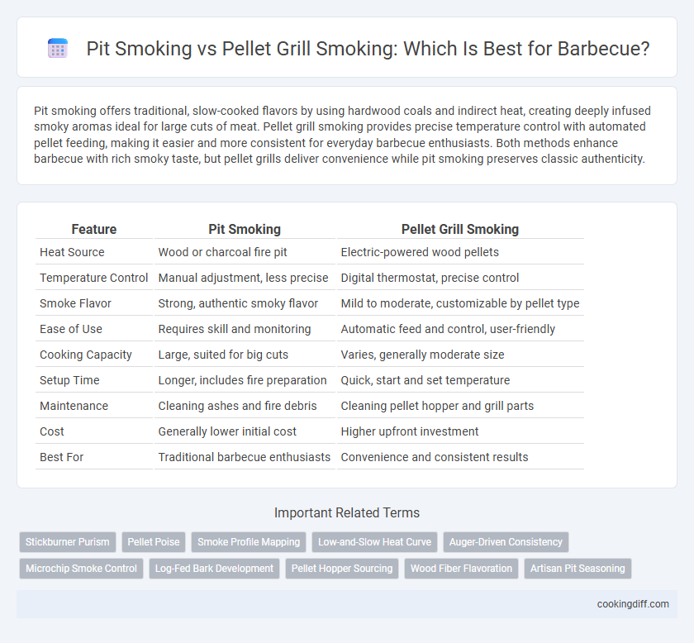Screen dimensions: 694x643
Task: Open the Pellet Poise tag
Action: (x=154, y=542)
